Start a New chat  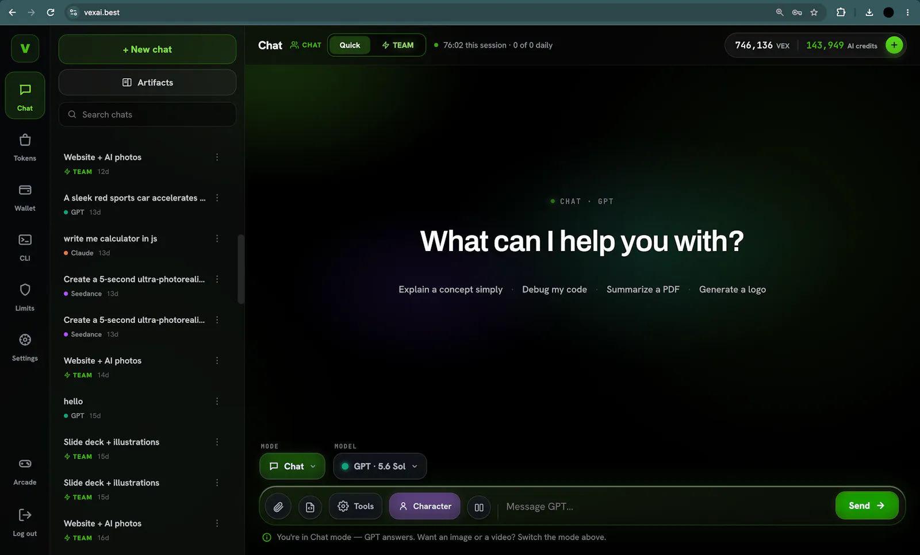(147, 49)
